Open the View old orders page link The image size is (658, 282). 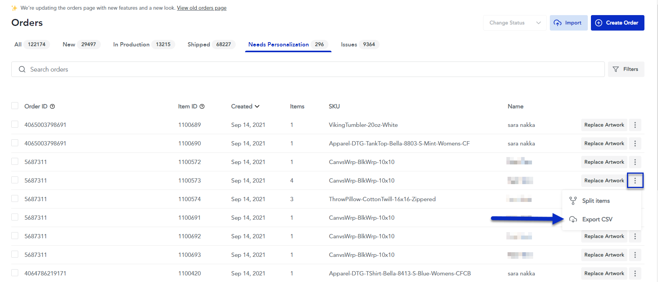202,8
